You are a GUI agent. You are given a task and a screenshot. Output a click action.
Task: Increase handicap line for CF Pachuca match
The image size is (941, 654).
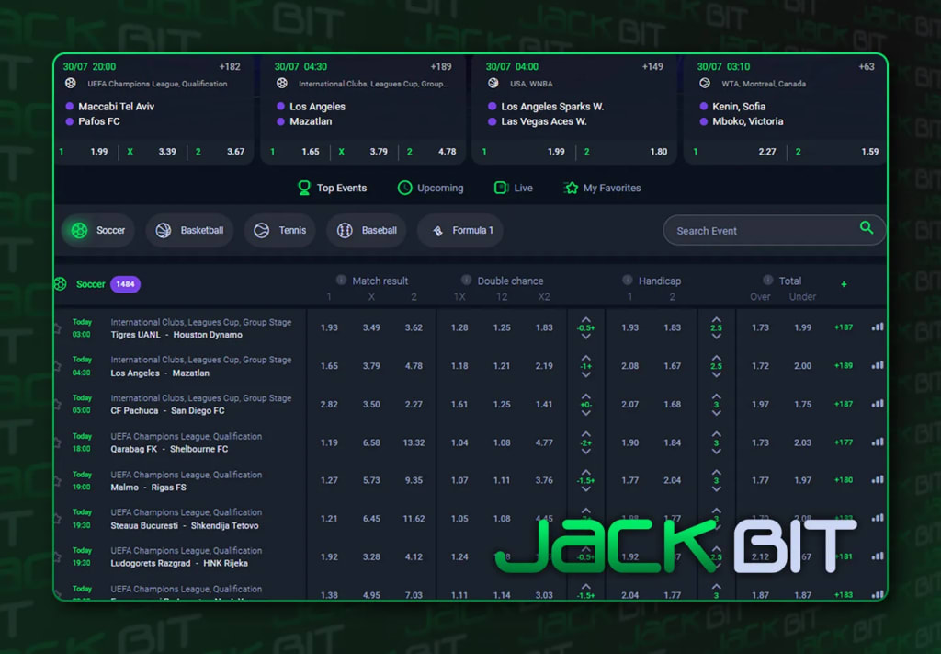pyautogui.click(x=585, y=396)
